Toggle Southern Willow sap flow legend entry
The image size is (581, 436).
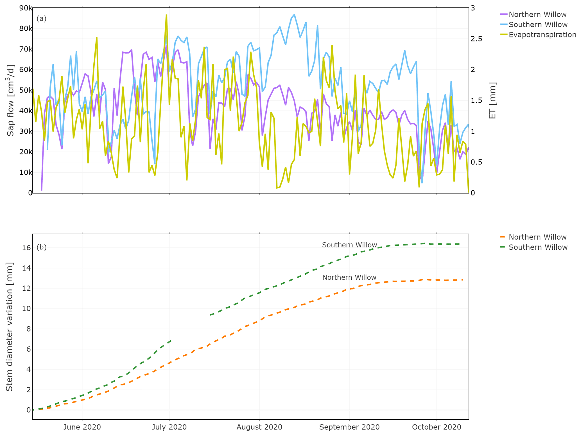(538, 25)
